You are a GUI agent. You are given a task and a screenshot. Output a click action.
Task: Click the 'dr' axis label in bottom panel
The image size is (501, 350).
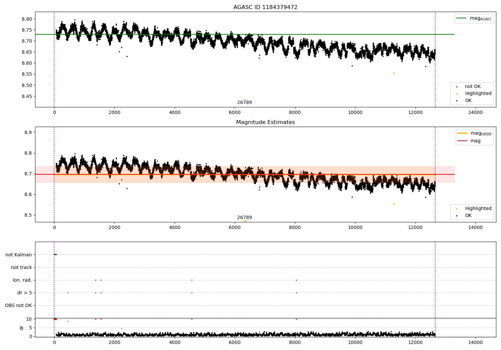[22, 328]
